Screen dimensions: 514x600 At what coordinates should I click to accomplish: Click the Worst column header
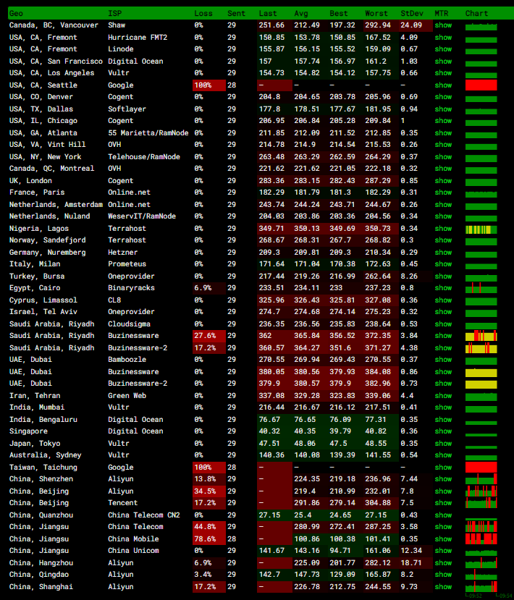376,14
